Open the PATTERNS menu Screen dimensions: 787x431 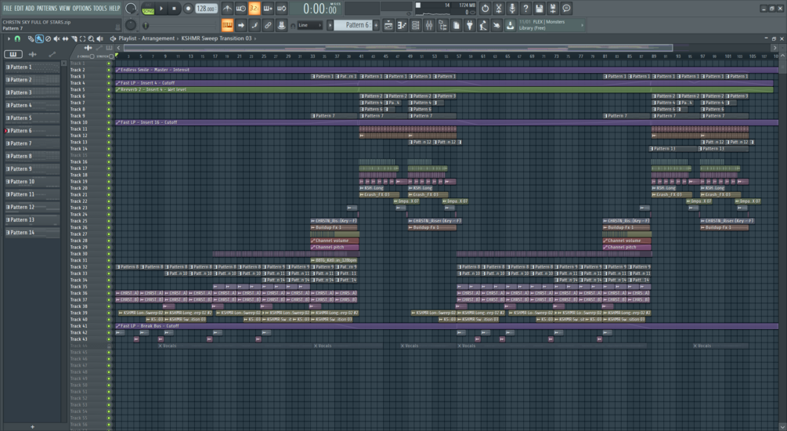pyautogui.click(x=47, y=9)
